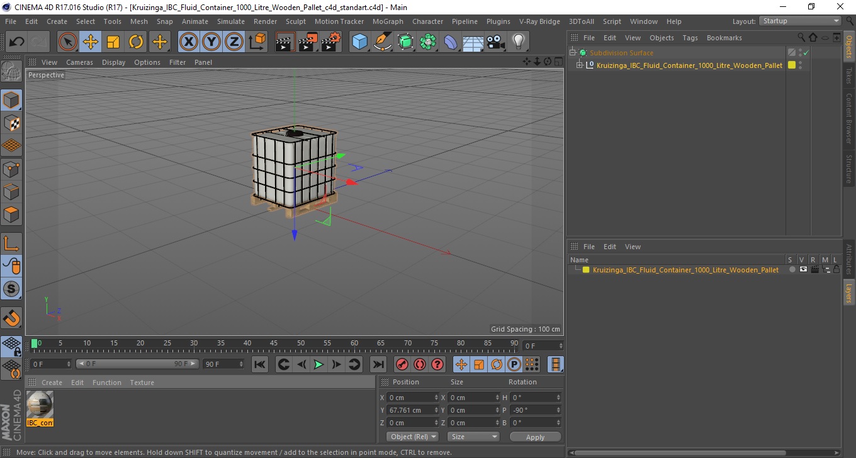Viewport: 856px width, 458px height.
Task: Click the end frame 90 F stepper
Action: pyautogui.click(x=241, y=364)
